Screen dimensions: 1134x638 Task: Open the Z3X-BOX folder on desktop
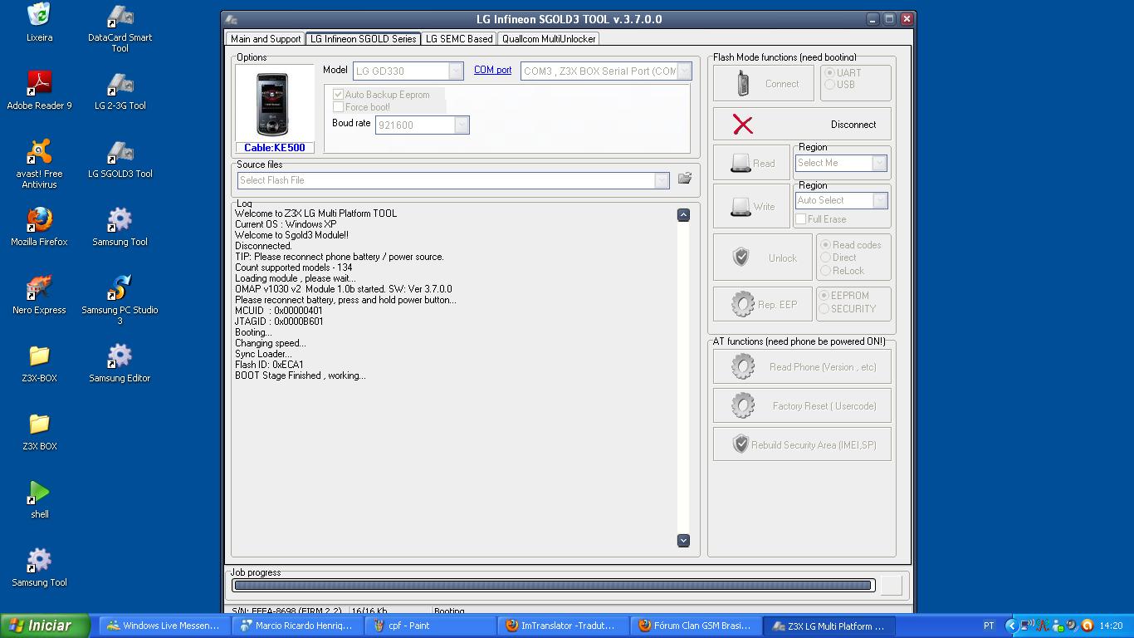(39, 363)
